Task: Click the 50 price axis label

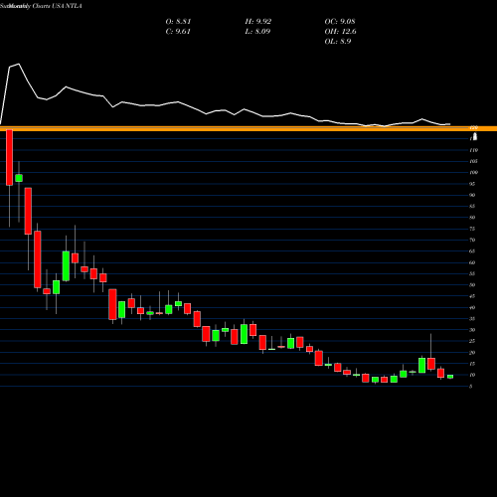Action: click(472, 285)
